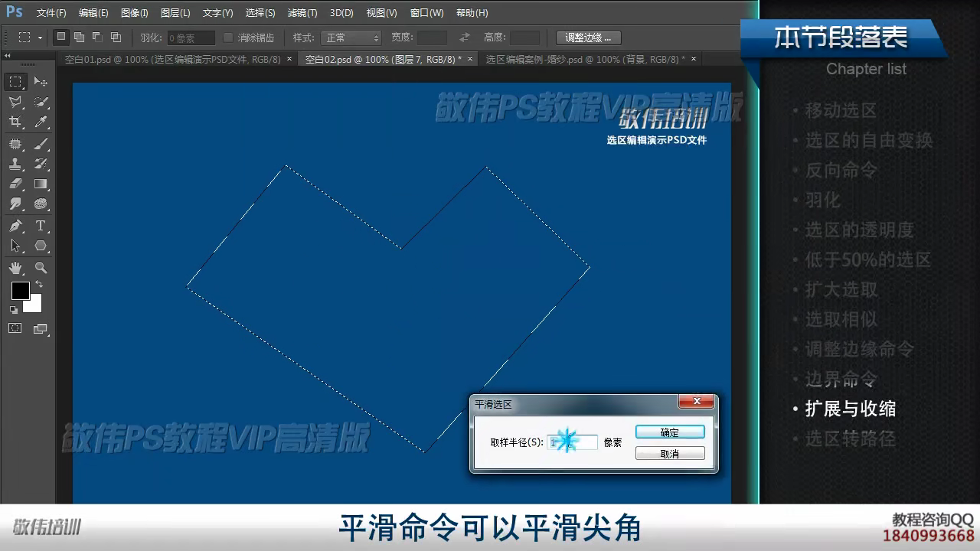Viewport: 980px width, 551px height.
Task: Select the Pen tool
Action: (15, 226)
